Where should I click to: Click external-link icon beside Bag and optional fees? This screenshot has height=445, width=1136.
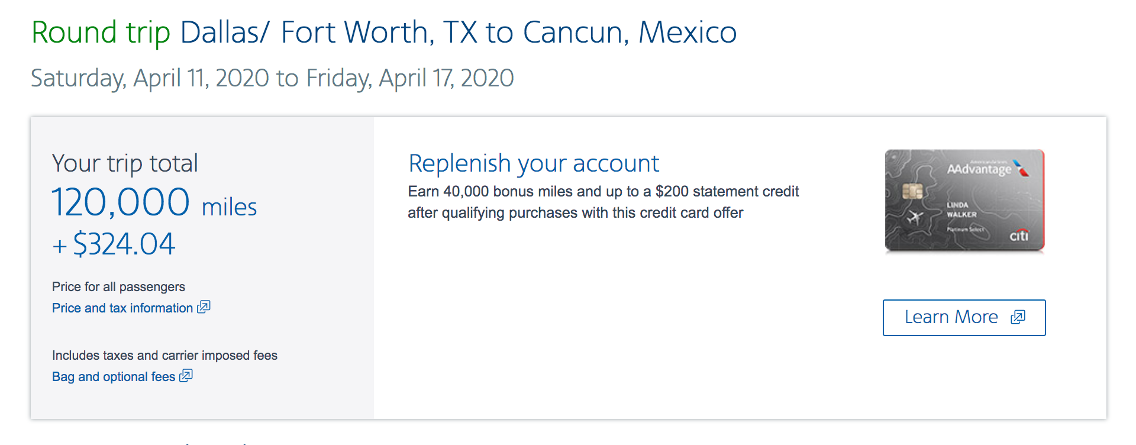click(186, 375)
